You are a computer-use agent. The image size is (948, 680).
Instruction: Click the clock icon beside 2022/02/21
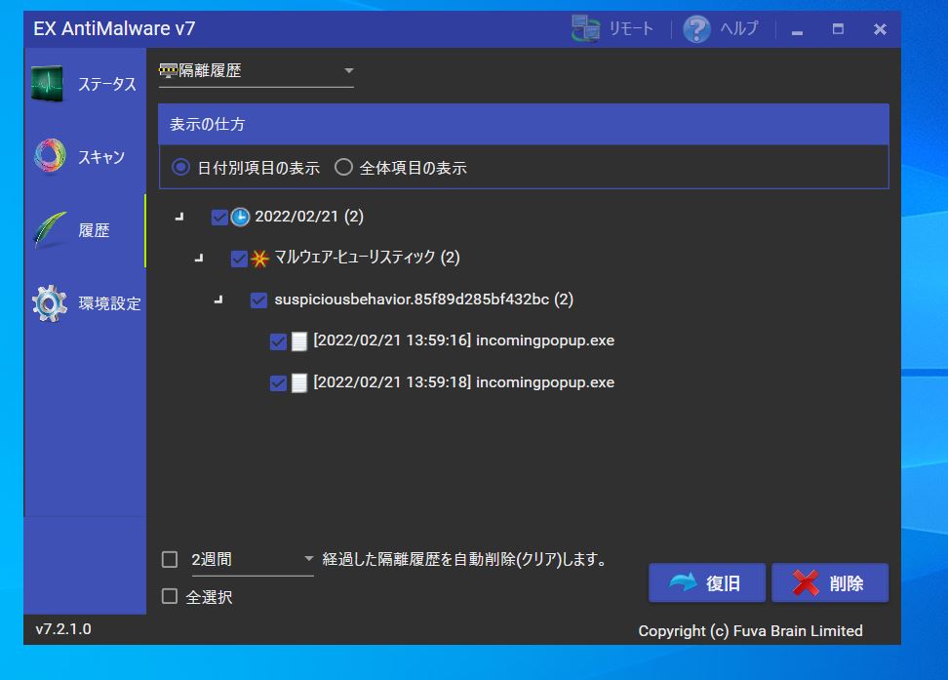pyautogui.click(x=240, y=217)
